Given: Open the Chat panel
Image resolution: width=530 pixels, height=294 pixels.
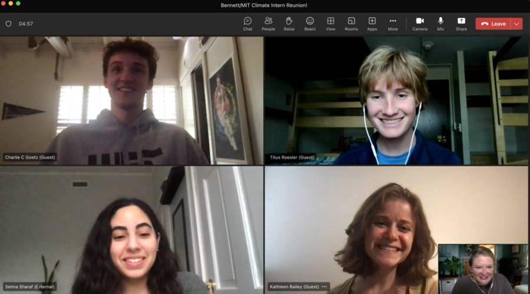Looking at the screenshot, I should point(247,24).
